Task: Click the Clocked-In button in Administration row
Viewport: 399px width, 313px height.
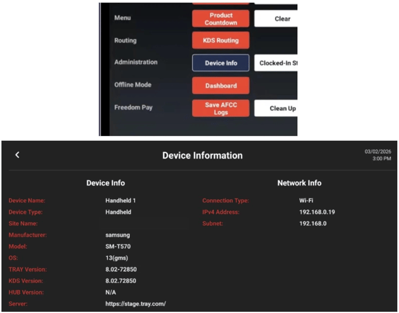Action: point(276,63)
